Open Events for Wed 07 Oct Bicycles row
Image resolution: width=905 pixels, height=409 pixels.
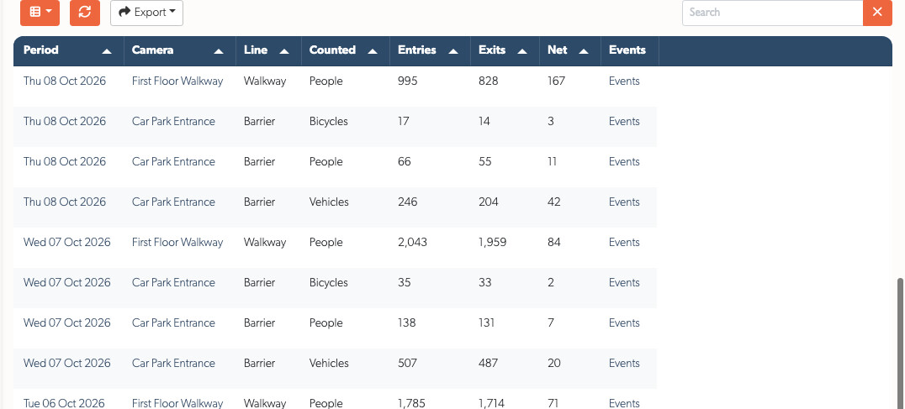[x=624, y=283]
